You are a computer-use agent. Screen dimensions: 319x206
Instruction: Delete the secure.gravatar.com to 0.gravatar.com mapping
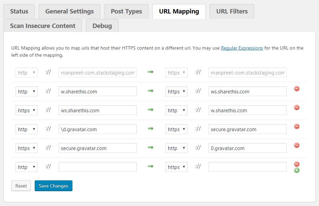[297, 146]
